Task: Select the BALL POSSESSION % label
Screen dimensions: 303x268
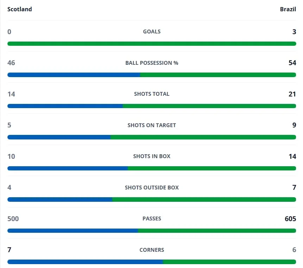Action: 152,63
